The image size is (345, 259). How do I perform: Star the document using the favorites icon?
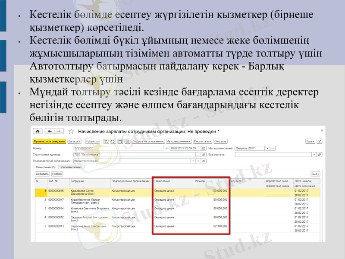[x=70, y=131]
